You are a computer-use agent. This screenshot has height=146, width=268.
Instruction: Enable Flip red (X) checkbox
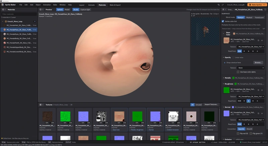click(x=238, y=133)
